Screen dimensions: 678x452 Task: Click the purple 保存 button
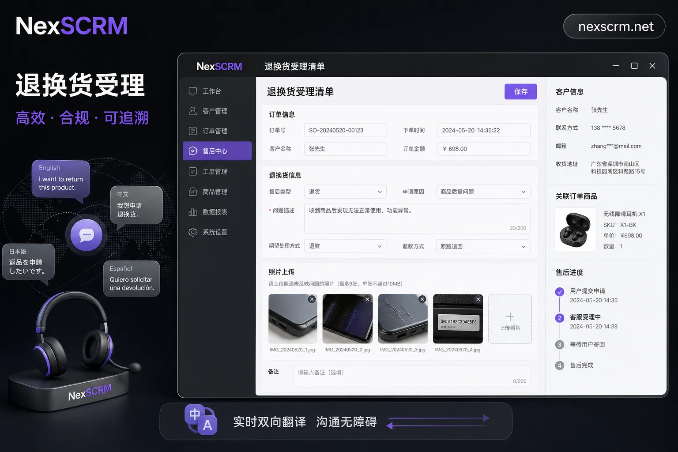521,91
